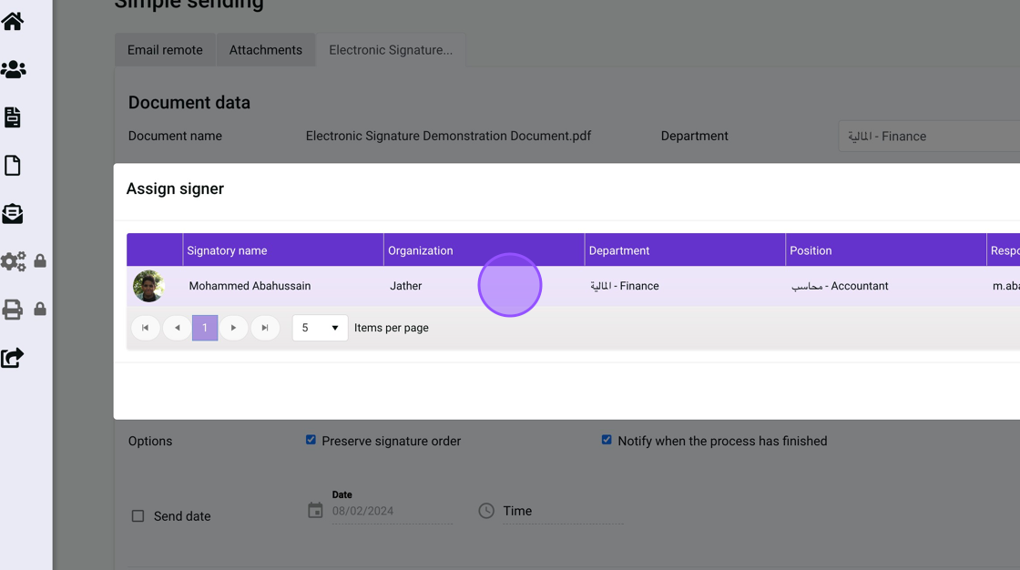Open the Home icon in sidebar
The width and height of the screenshot is (1020, 570).
coord(13,21)
